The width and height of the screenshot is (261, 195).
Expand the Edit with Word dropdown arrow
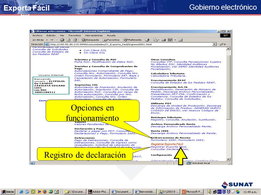(x=175, y=40)
